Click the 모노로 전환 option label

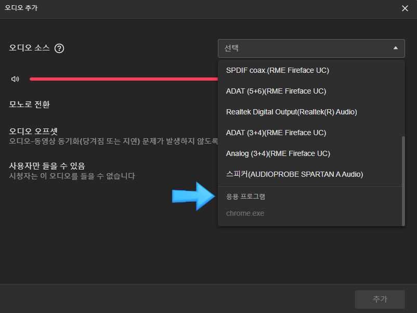pyautogui.click(x=30, y=104)
